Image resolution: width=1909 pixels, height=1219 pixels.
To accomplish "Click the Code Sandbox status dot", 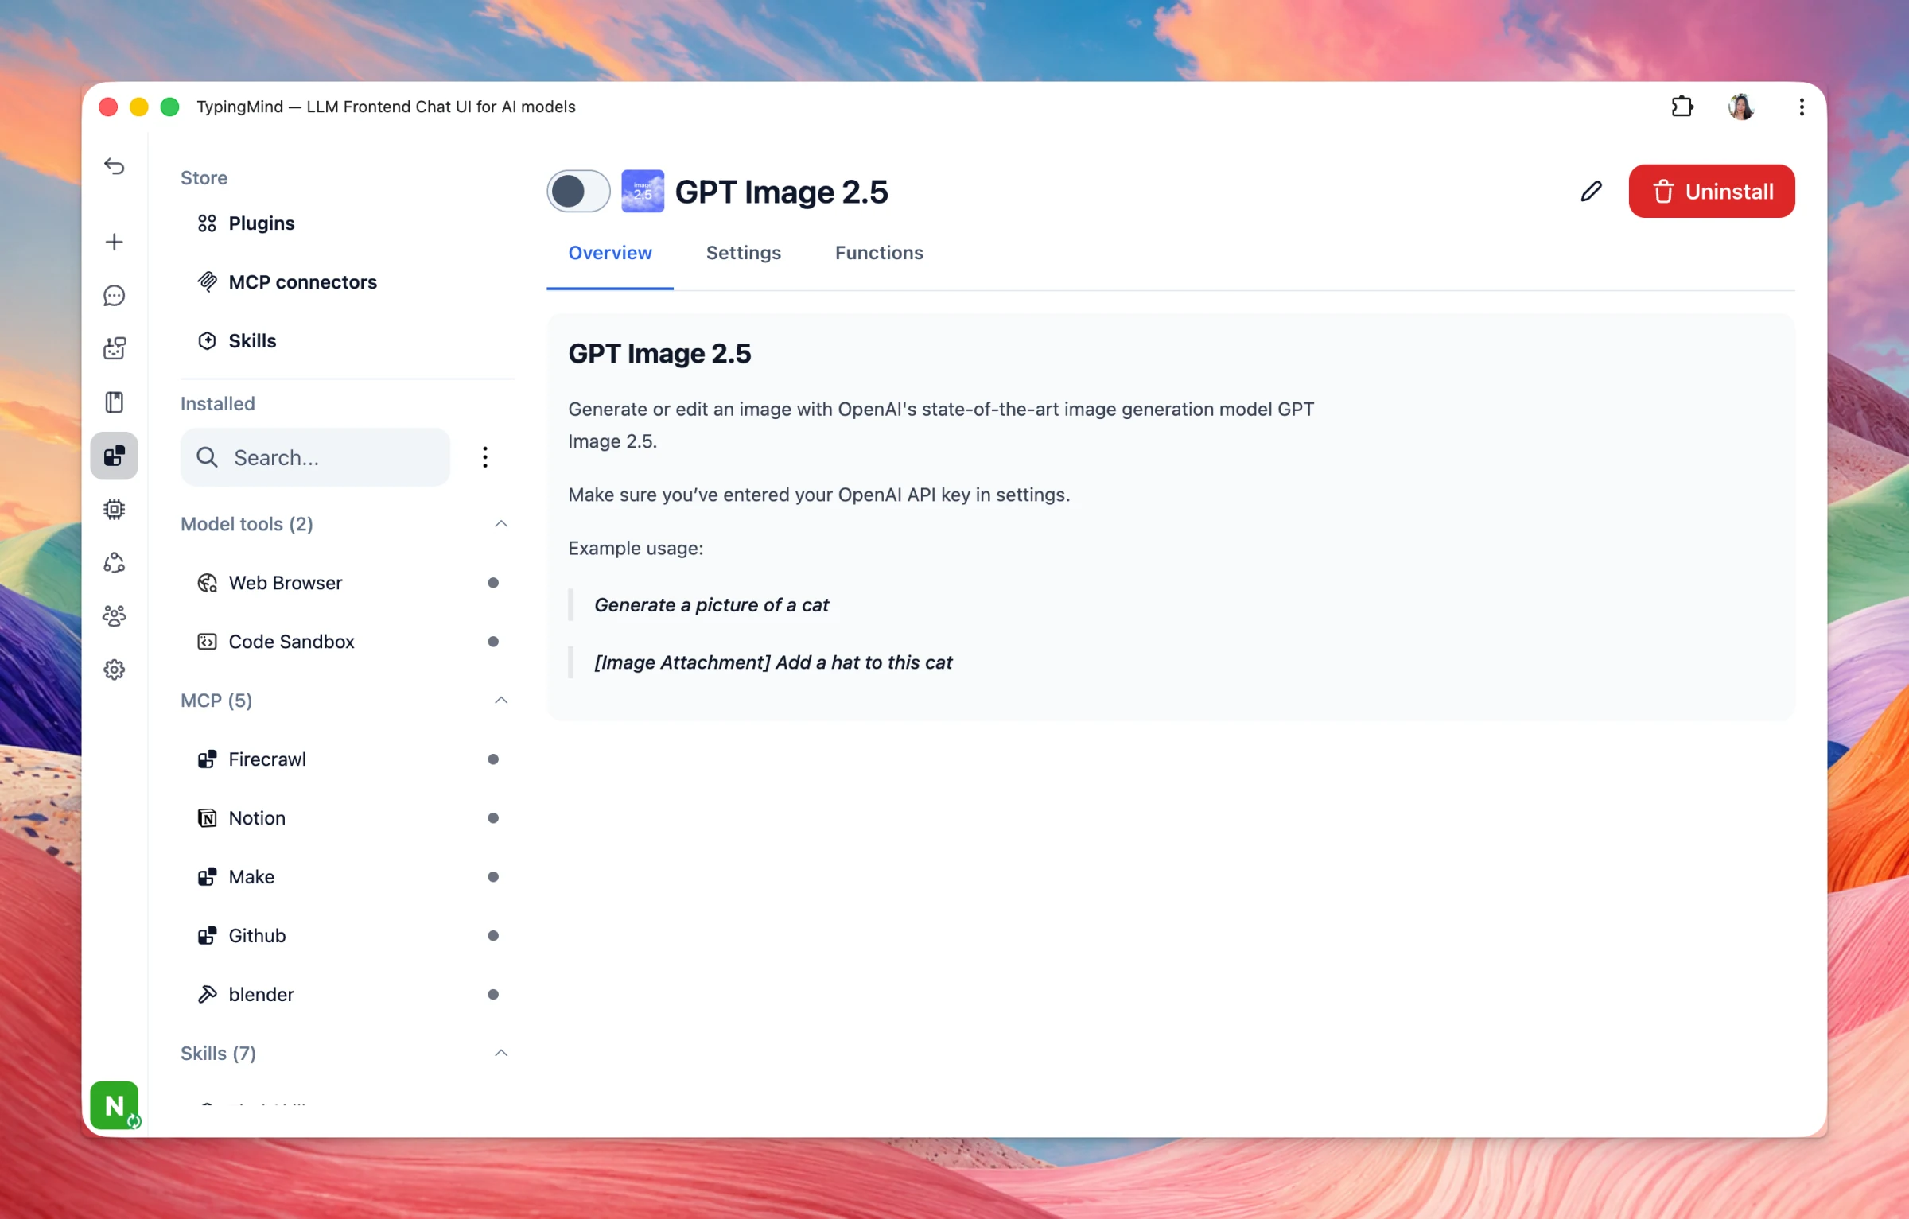I will coord(493,642).
